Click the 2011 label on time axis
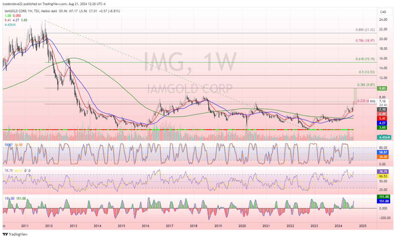This screenshot has height=239, width=396. point(25,226)
